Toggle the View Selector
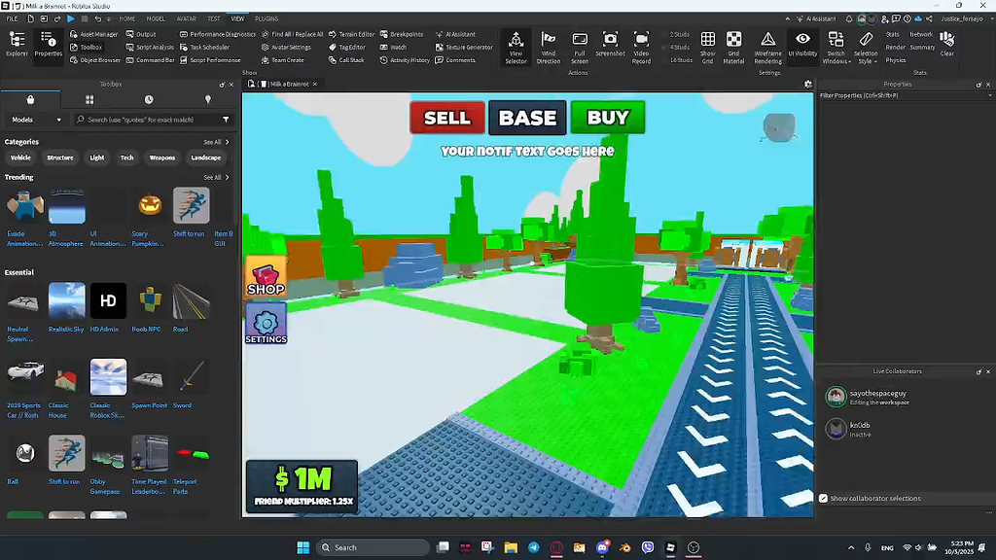996x560 pixels. (x=516, y=48)
